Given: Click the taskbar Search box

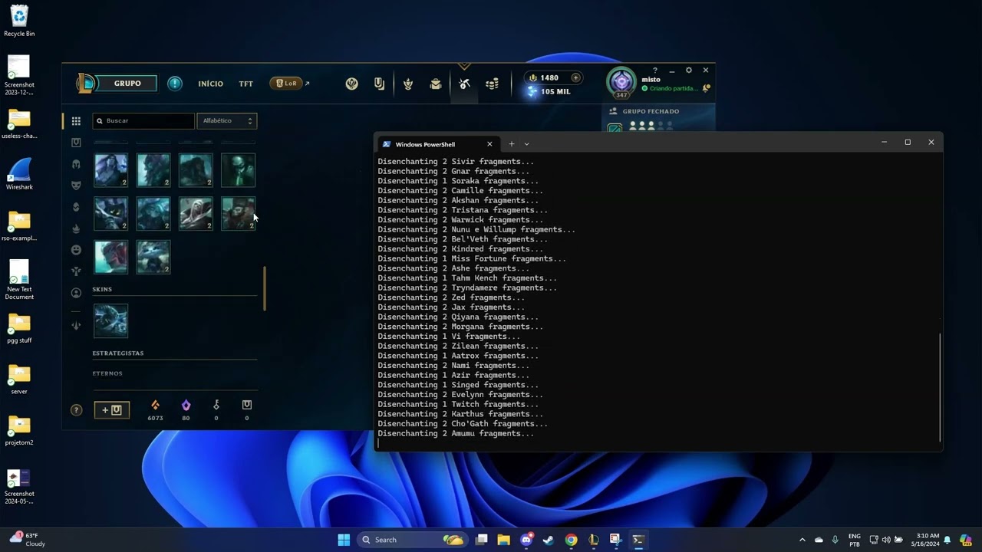Looking at the screenshot, I should [412, 540].
